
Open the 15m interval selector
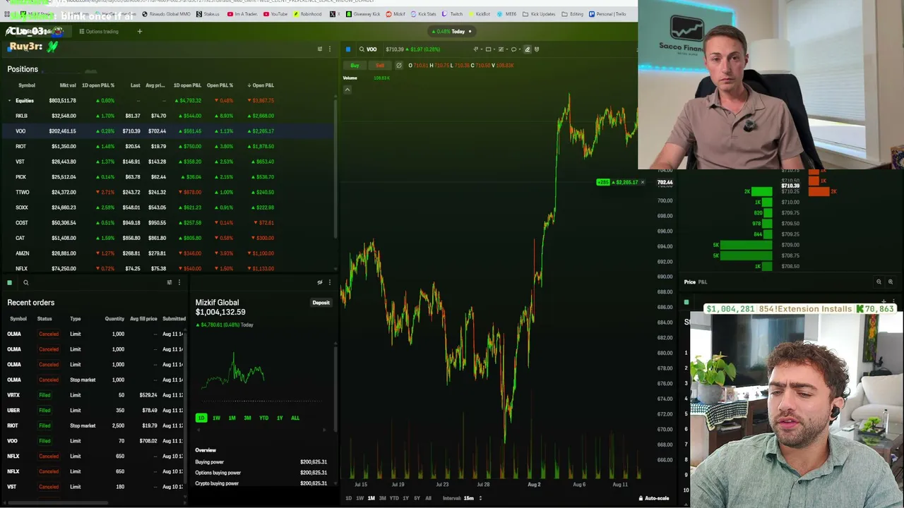coord(472,498)
